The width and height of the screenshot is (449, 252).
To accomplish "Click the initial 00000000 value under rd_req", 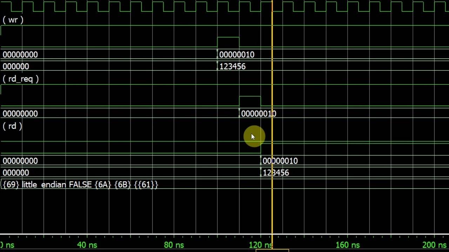I will [x=20, y=114].
